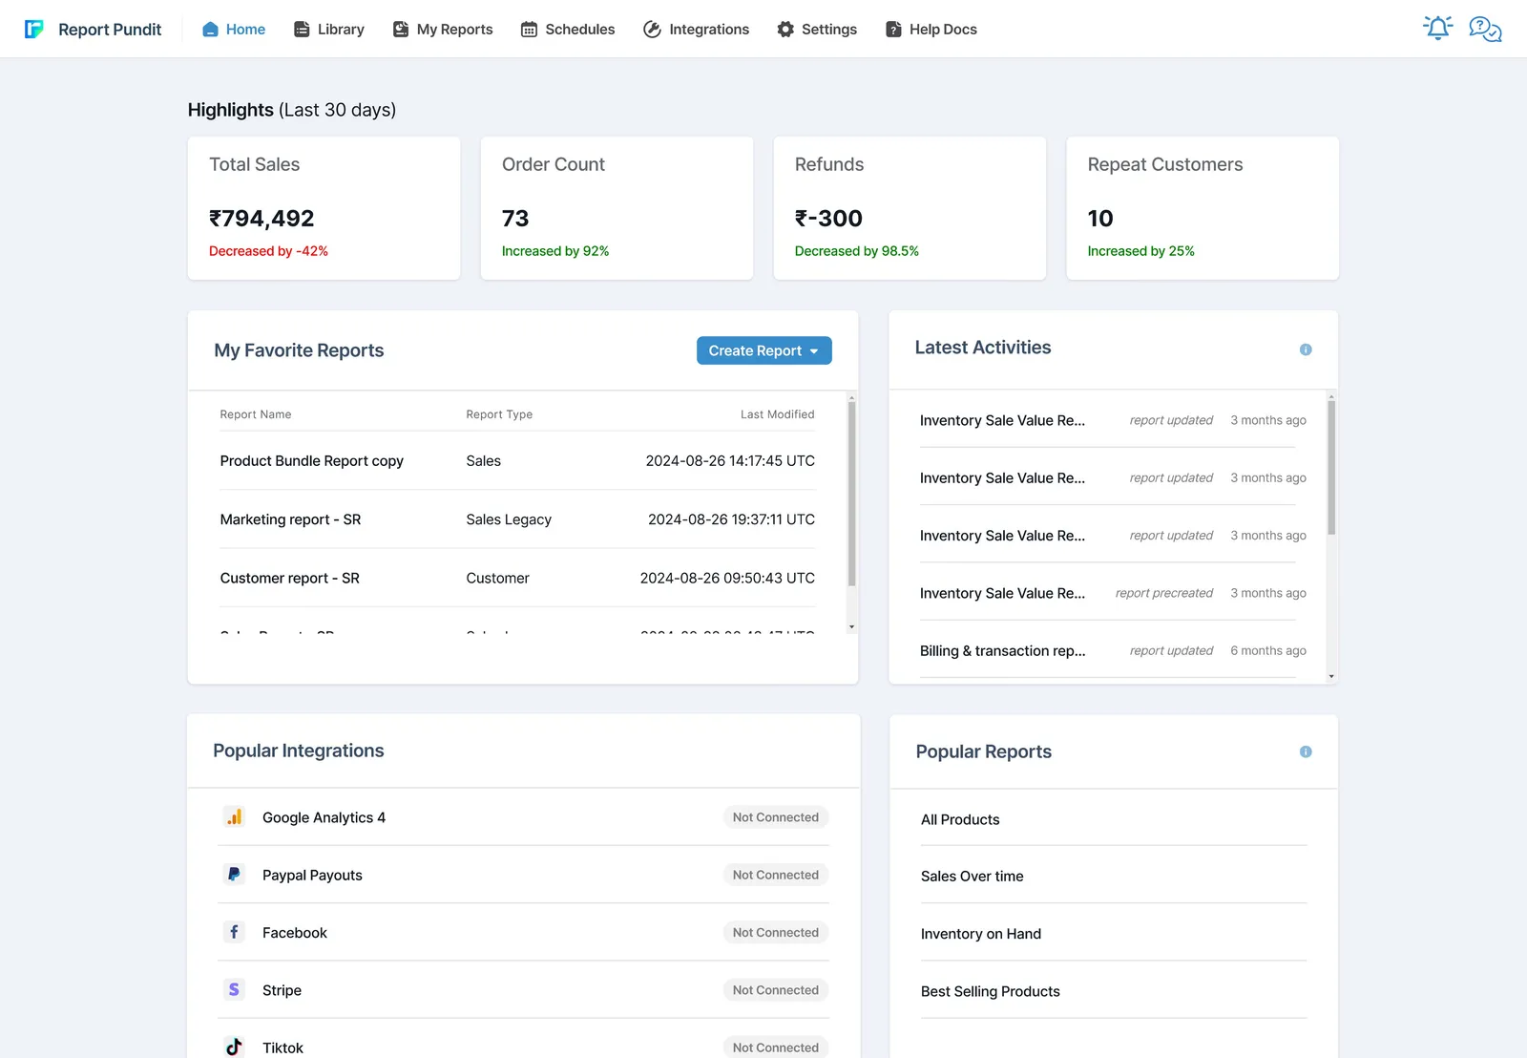Click the Not Connected badge for Stripe

click(775, 990)
